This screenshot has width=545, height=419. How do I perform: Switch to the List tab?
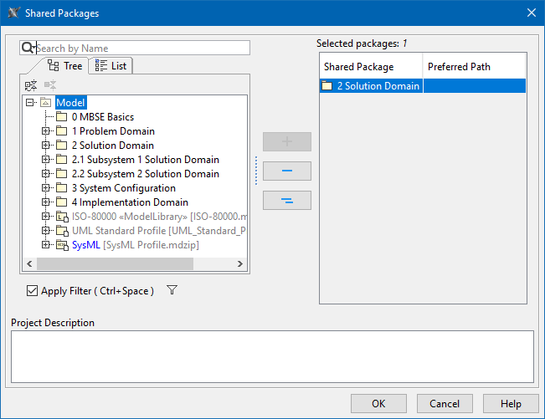click(111, 65)
